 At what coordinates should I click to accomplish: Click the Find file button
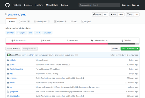click(115, 49)
